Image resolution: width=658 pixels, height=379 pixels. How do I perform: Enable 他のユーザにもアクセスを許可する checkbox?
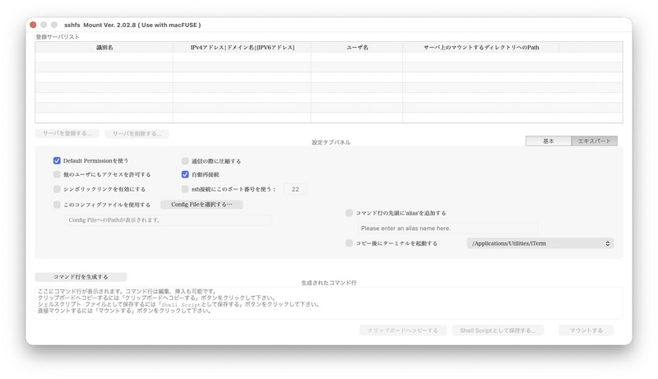pos(58,175)
